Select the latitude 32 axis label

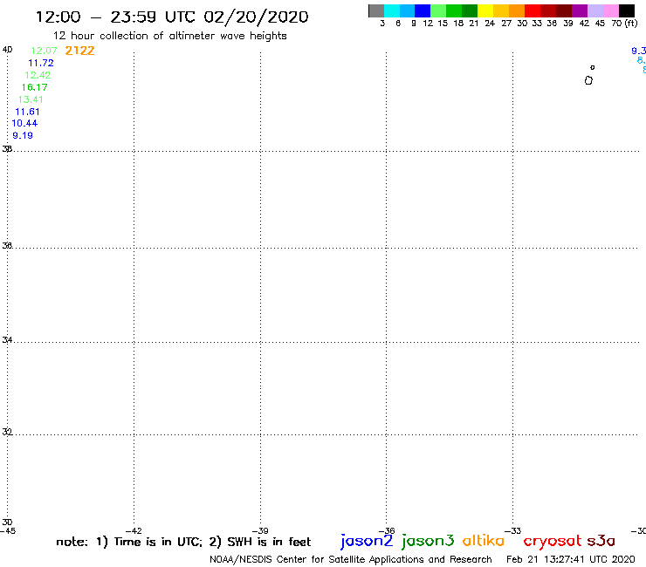pyautogui.click(x=7, y=432)
